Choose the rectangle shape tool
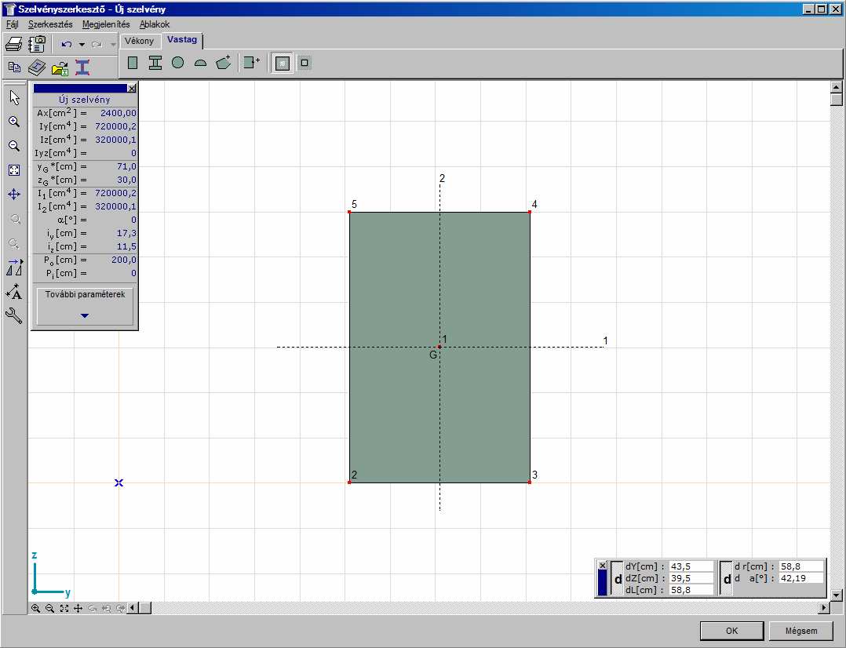Viewport: 846px width, 648px height. click(x=133, y=63)
